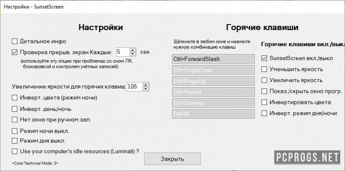Check the Режим ночи выкл. box

(15, 131)
